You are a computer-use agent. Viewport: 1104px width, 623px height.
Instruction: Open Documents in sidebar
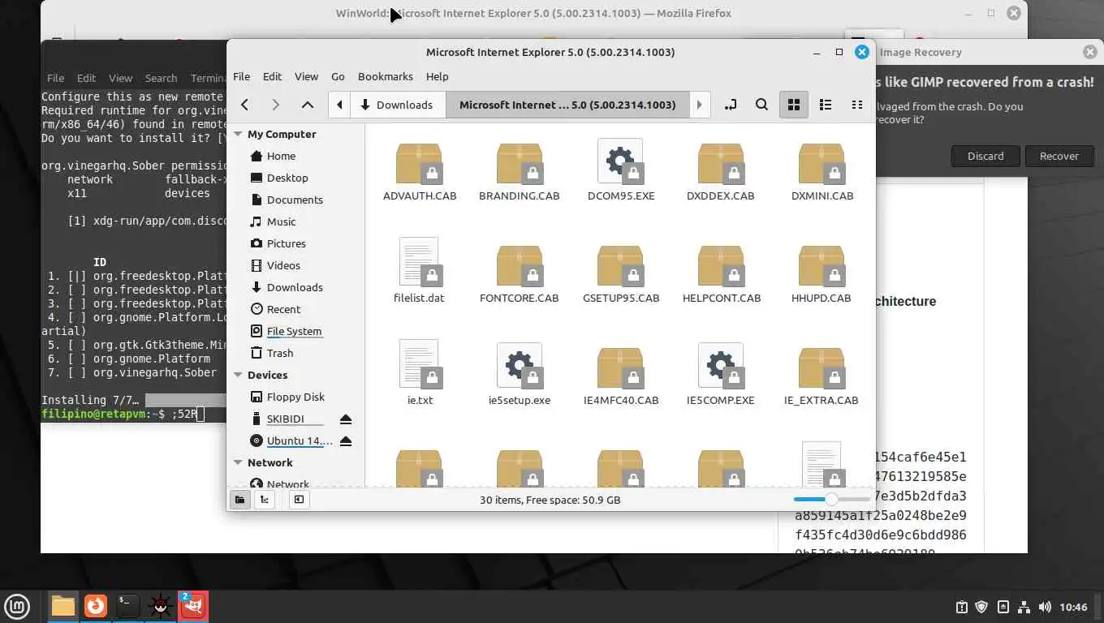click(295, 200)
